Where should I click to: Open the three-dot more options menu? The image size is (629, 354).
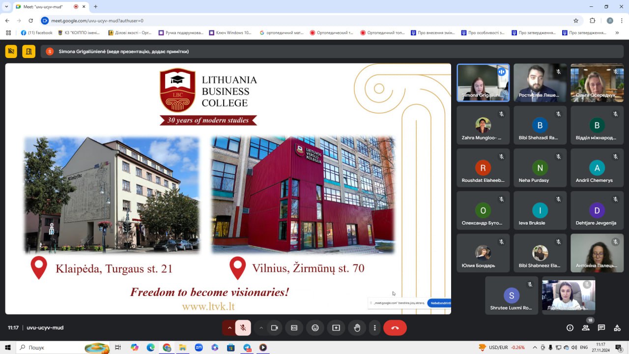375,328
